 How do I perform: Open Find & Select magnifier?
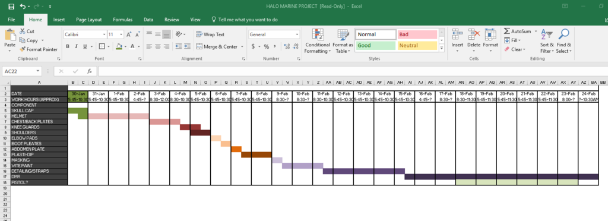(563, 41)
